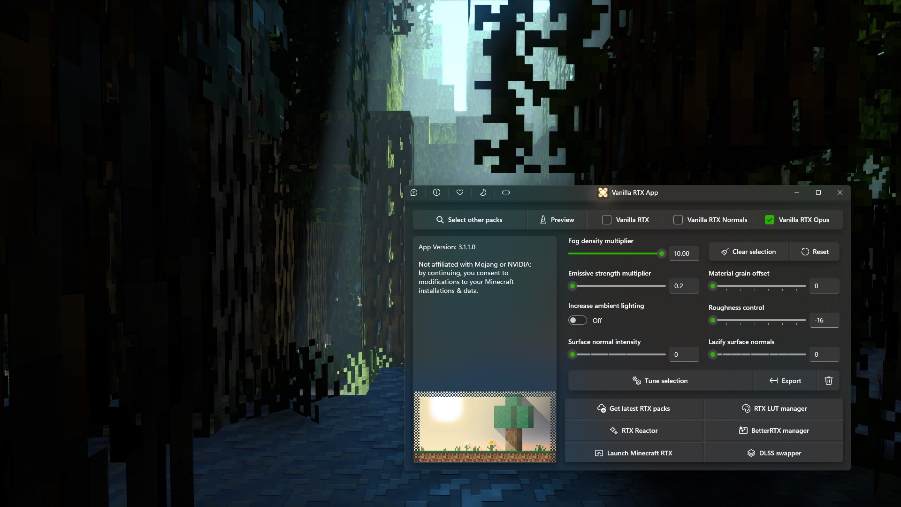Click the heart donate icon

460,192
